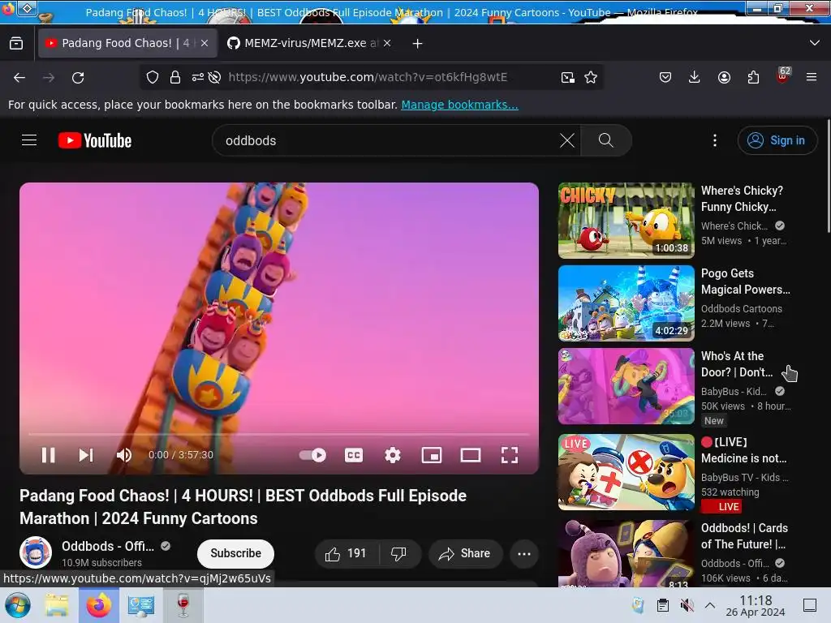This screenshot has height=623, width=831.
Task: View site security padlock info
Action: 175,77
